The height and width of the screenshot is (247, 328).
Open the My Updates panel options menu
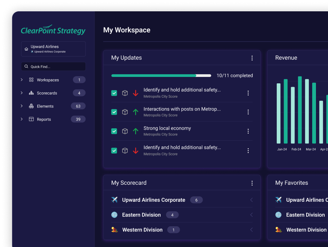(252, 58)
